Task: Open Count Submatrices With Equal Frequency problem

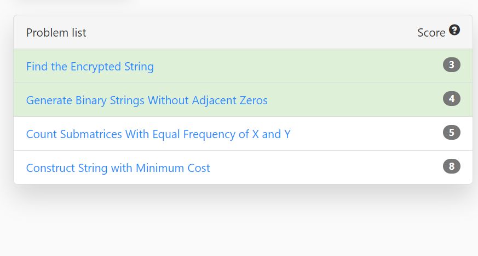Action: pos(158,134)
